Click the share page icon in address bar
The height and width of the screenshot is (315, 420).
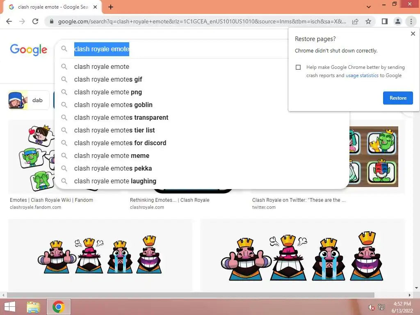(355, 21)
